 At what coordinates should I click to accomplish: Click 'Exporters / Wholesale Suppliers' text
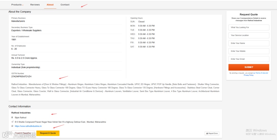(x=26, y=30)
